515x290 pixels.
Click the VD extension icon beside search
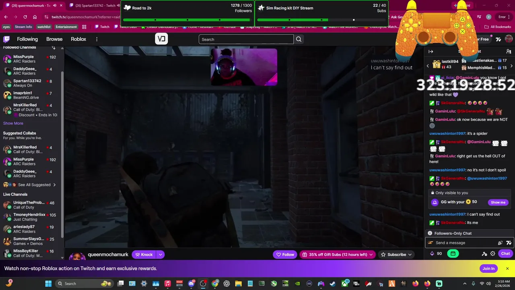pyautogui.click(x=161, y=39)
